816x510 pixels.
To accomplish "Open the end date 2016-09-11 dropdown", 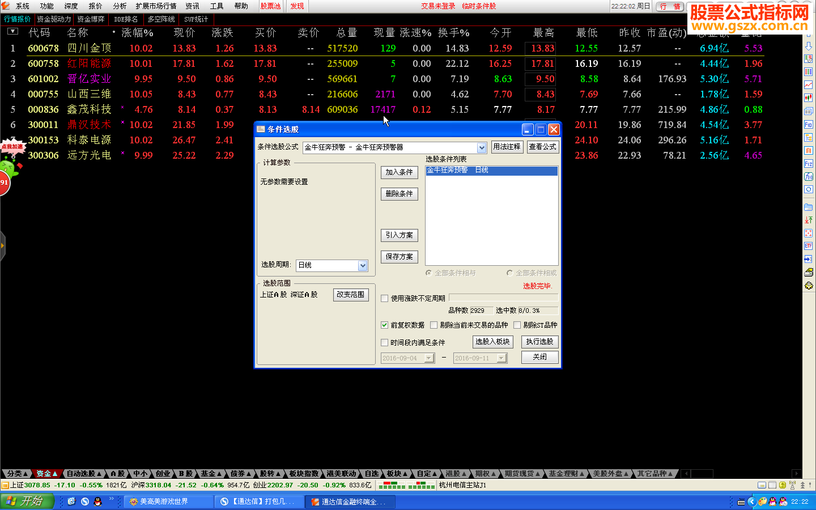I will click(501, 358).
